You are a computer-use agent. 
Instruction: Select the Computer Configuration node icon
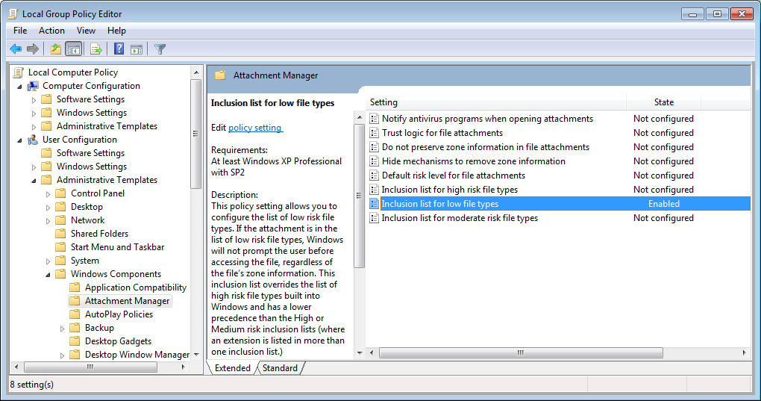point(33,86)
